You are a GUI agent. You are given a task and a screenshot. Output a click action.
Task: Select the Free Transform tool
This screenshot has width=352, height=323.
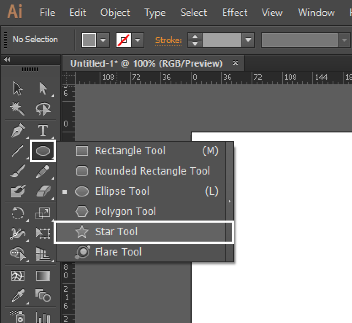(43, 233)
